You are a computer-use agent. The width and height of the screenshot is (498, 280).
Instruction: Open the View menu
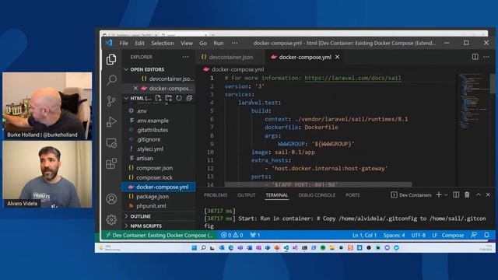[187, 44]
